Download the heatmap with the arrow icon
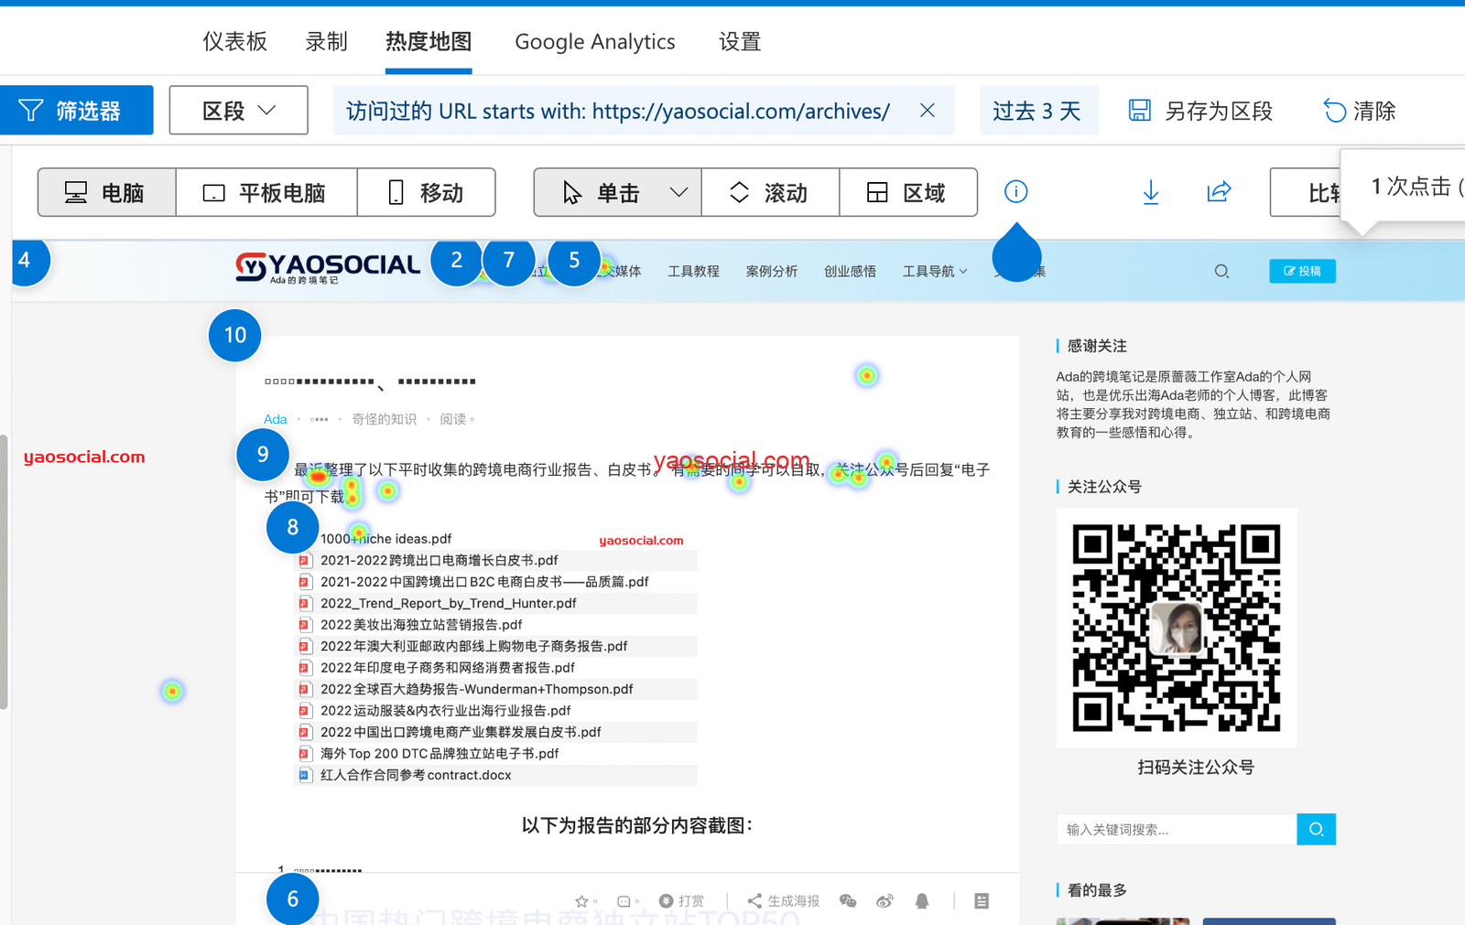This screenshot has width=1465, height=925. (x=1151, y=192)
